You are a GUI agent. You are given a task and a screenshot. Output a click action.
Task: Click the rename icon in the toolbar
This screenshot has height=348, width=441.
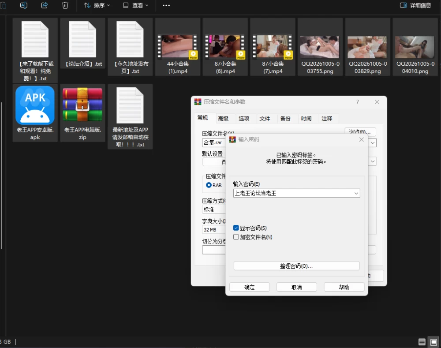pos(24,5)
